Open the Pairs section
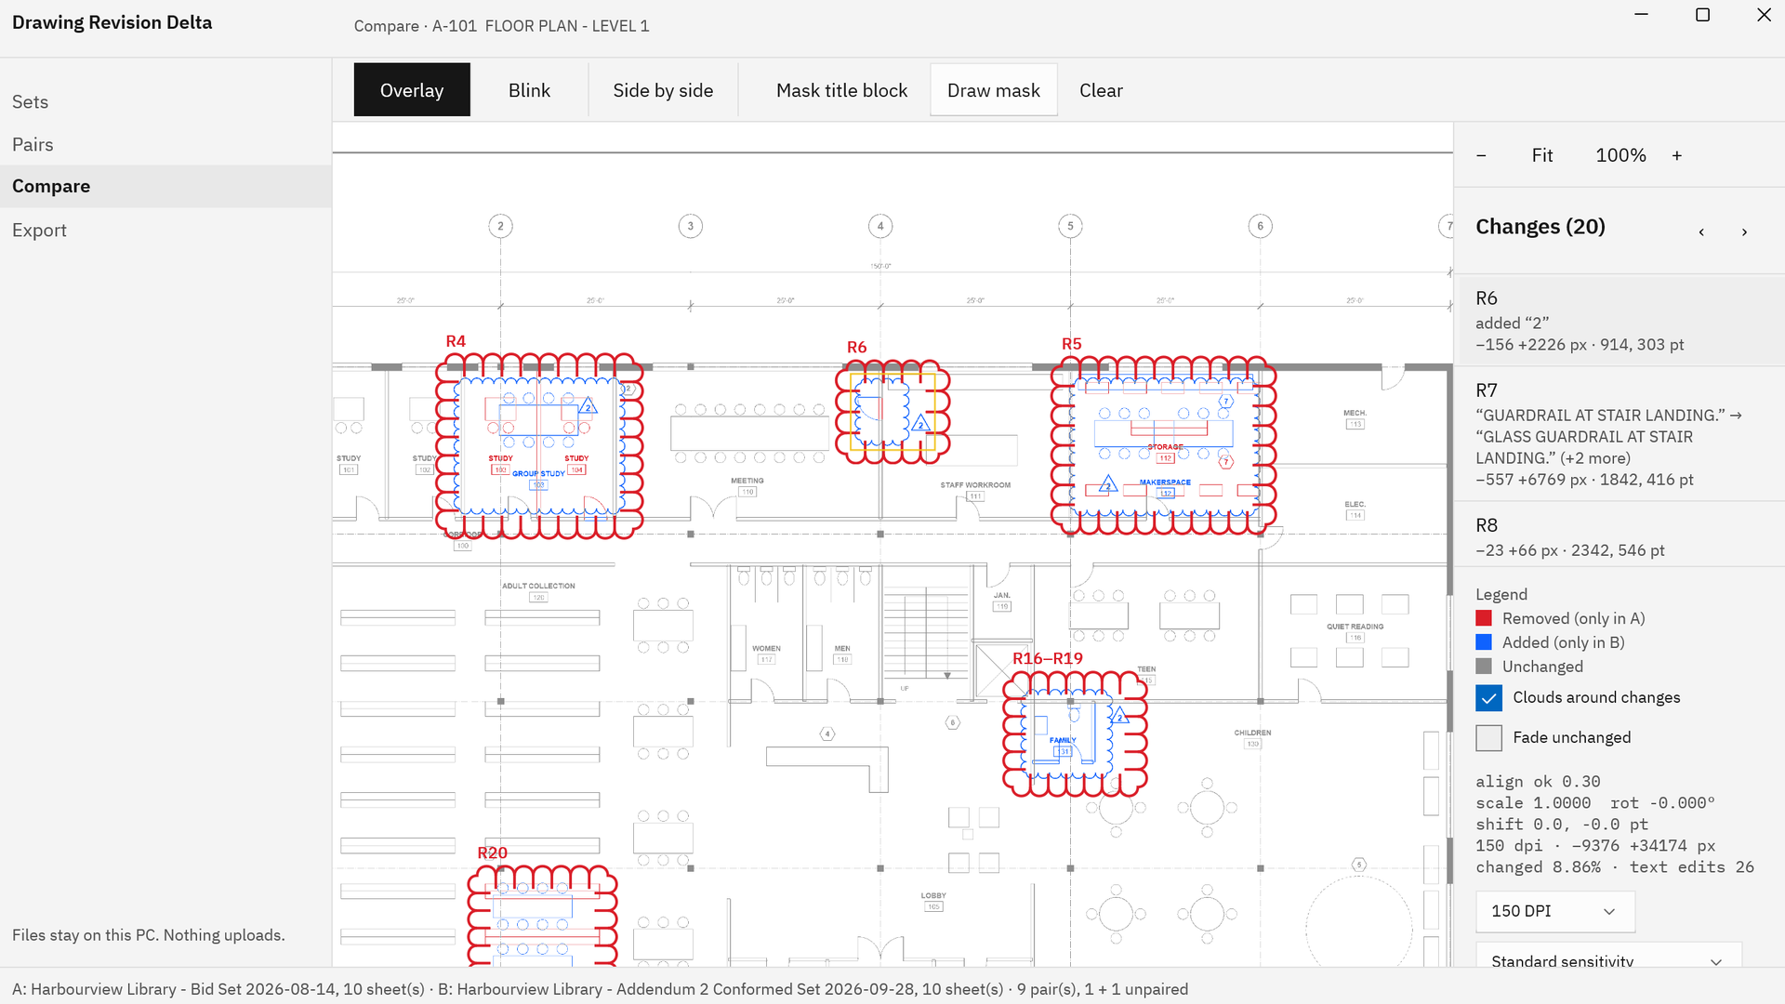 (165, 145)
